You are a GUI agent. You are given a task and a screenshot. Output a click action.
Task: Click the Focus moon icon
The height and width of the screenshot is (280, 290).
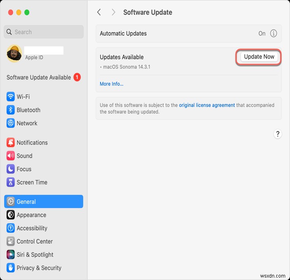pyautogui.click(x=11, y=169)
